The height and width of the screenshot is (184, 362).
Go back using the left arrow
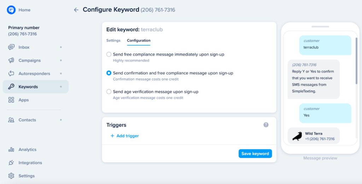76,10
